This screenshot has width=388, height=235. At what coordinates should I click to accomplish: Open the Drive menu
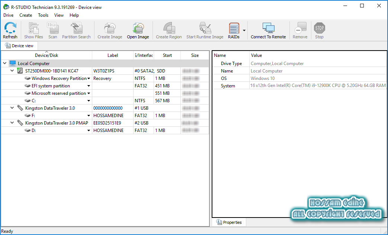tap(9, 15)
